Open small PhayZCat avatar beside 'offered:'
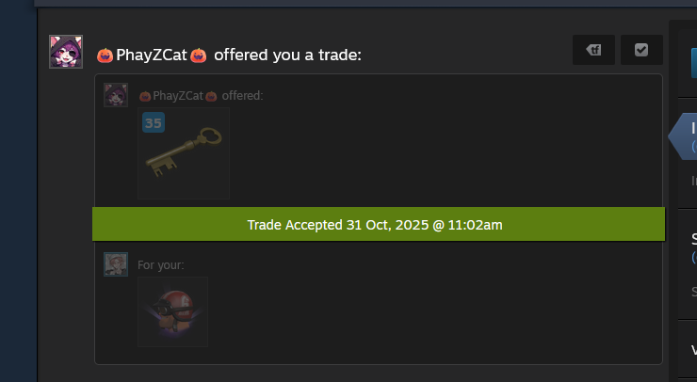 pos(116,95)
